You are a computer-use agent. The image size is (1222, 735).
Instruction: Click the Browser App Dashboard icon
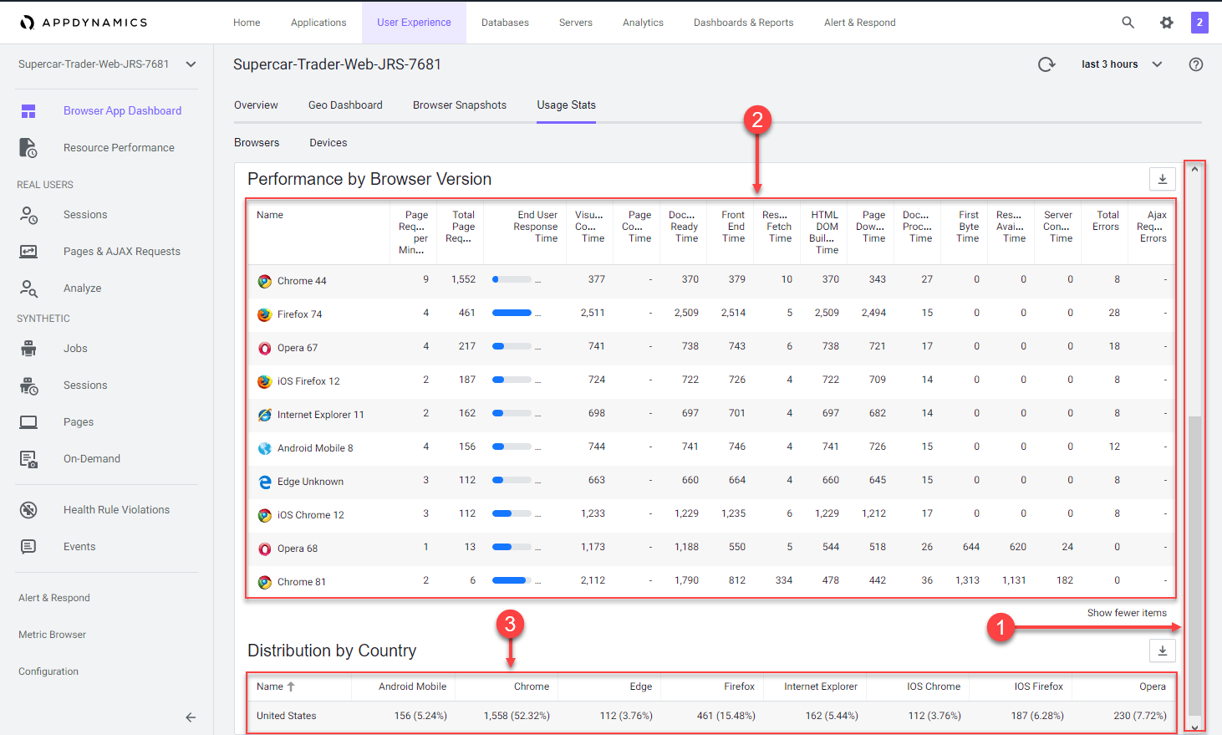[x=28, y=111]
